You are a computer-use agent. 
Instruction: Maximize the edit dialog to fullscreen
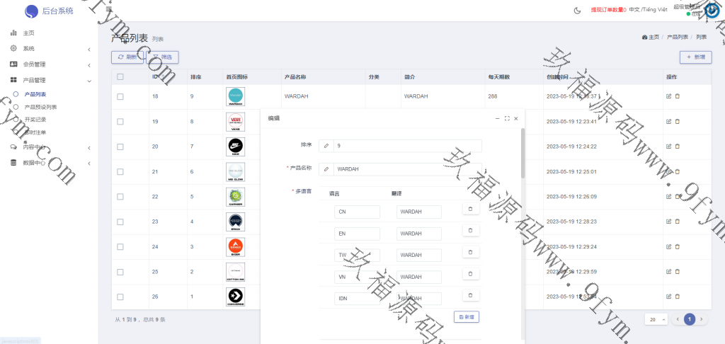[507, 118]
